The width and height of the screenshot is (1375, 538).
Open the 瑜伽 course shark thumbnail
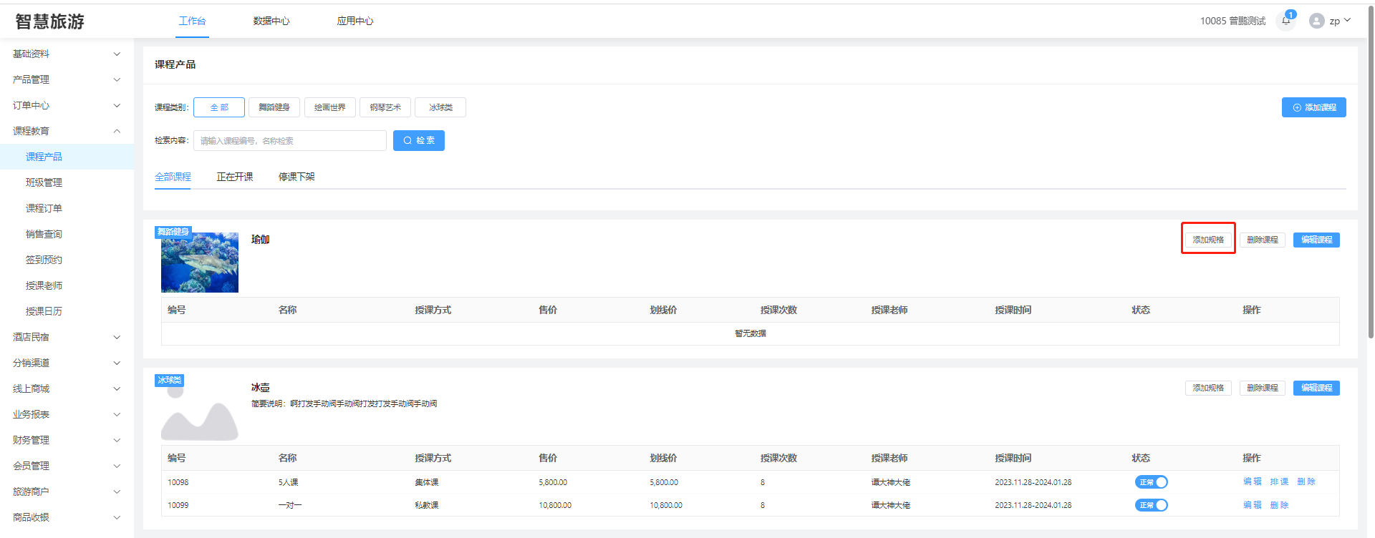pyautogui.click(x=200, y=262)
